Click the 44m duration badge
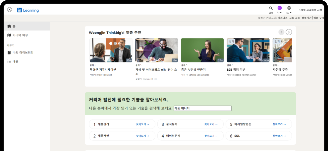This screenshot has height=151, width=328. (x=266, y=60)
